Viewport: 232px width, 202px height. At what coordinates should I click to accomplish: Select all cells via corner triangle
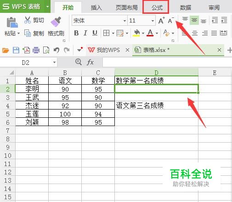pyautogui.click(x=12, y=72)
